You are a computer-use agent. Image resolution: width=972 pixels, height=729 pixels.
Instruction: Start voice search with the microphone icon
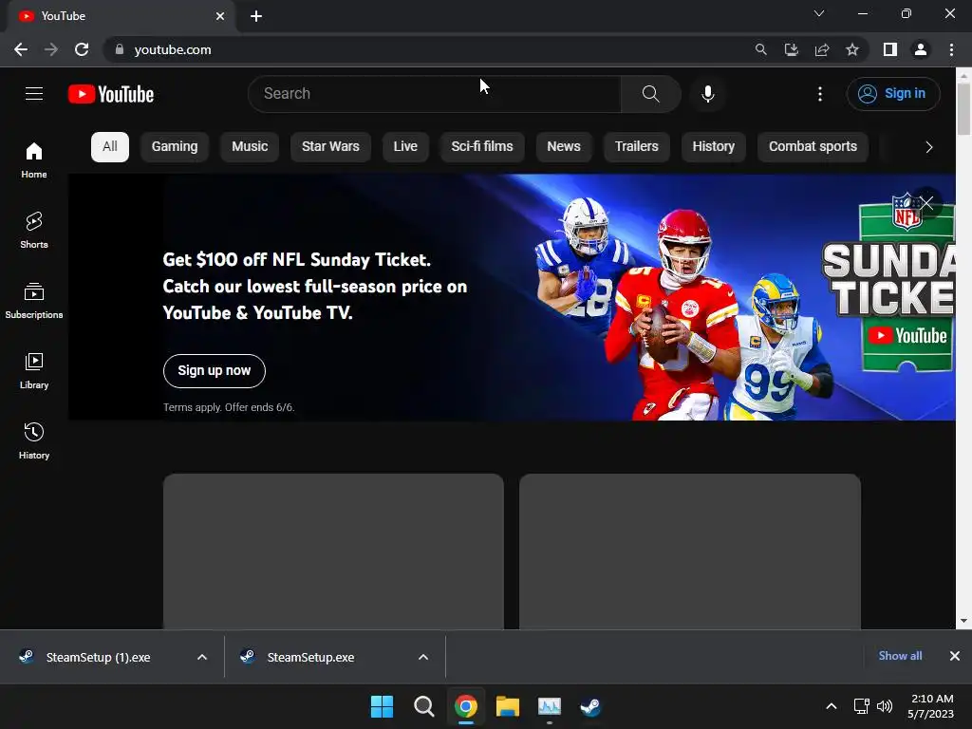(708, 94)
